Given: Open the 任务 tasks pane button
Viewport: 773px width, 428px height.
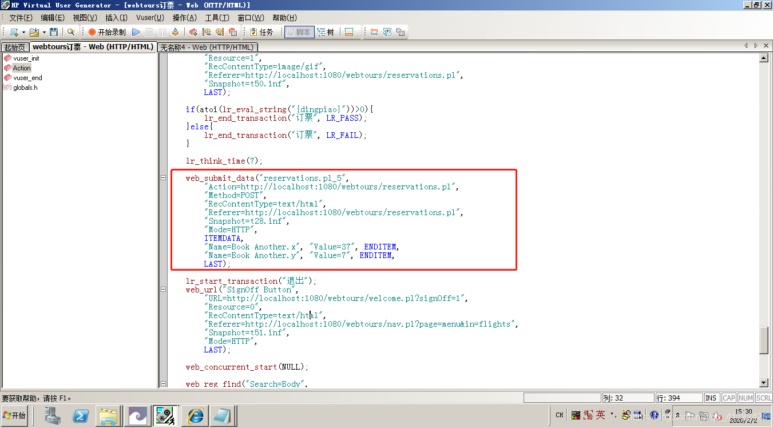Looking at the screenshot, I should tap(262, 32).
